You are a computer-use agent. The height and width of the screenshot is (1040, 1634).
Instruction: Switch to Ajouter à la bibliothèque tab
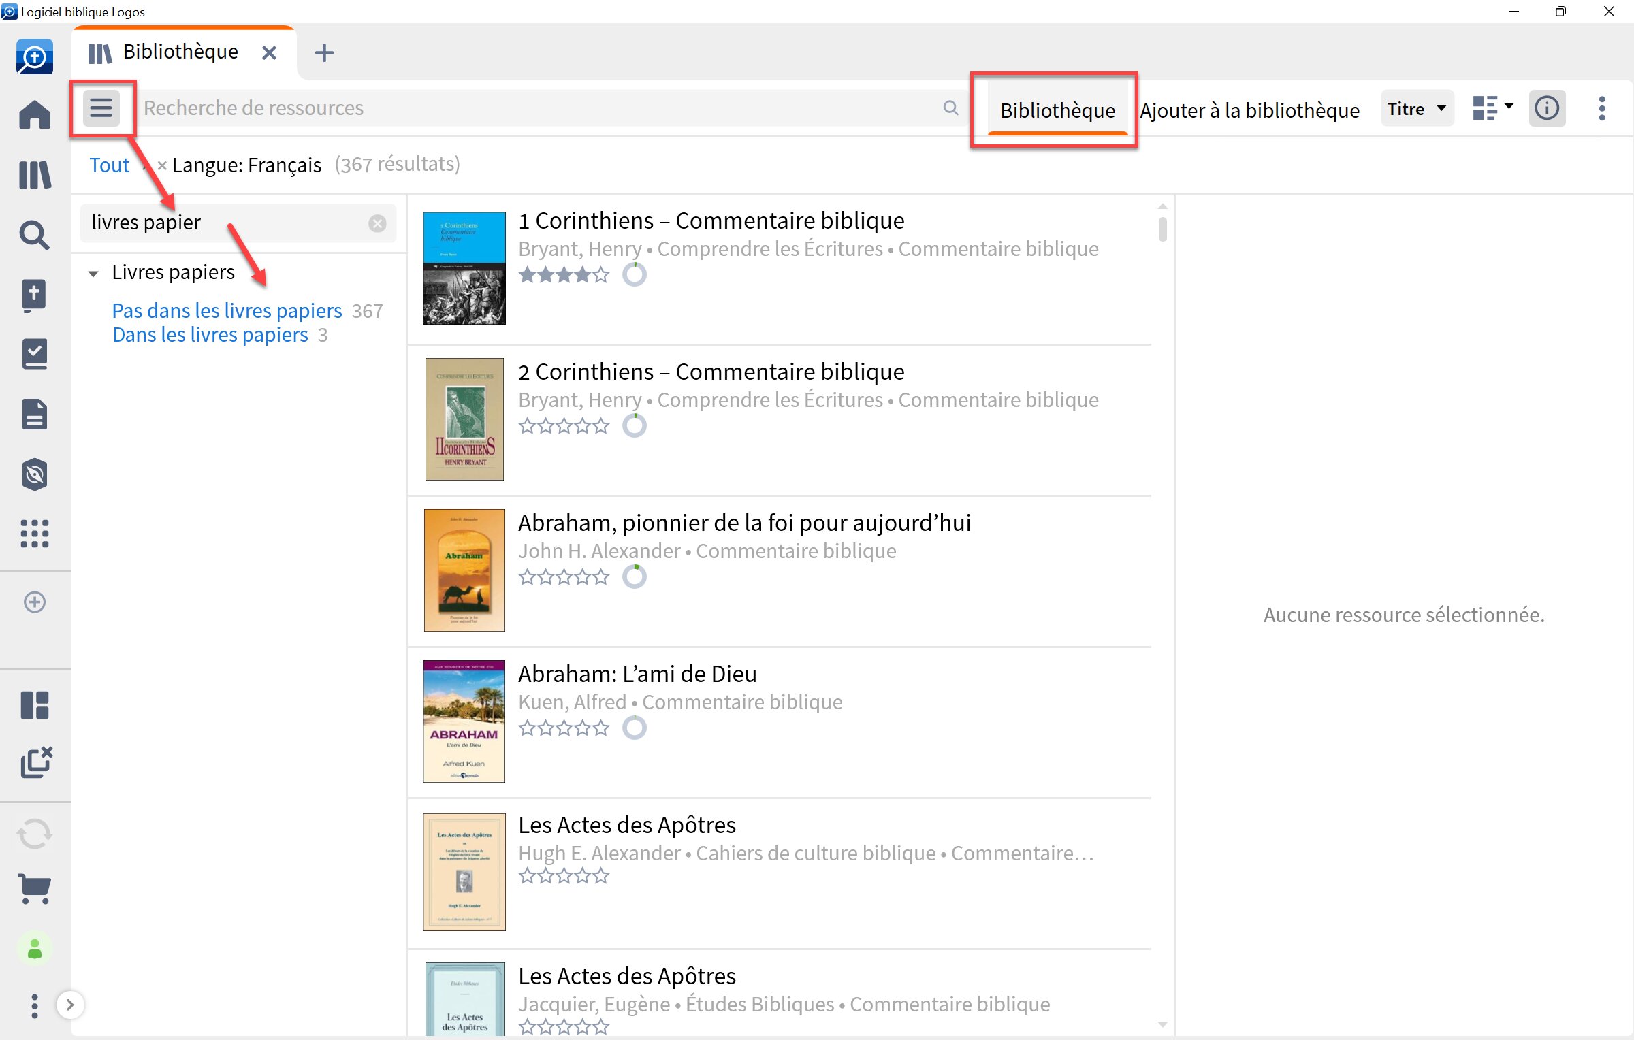pyautogui.click(x=1249, y=110)
